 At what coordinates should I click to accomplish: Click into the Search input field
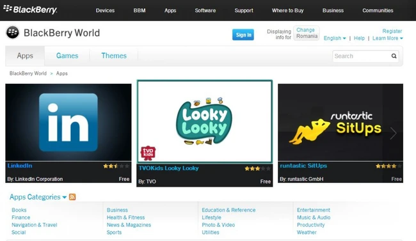click(x=361, y=56)
